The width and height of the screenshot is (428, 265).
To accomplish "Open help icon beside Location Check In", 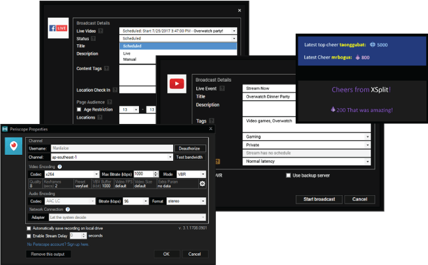I will point(115,90).
